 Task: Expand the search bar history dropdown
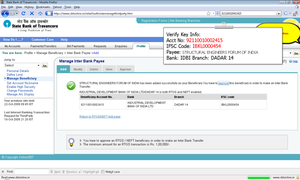point(279,13)
